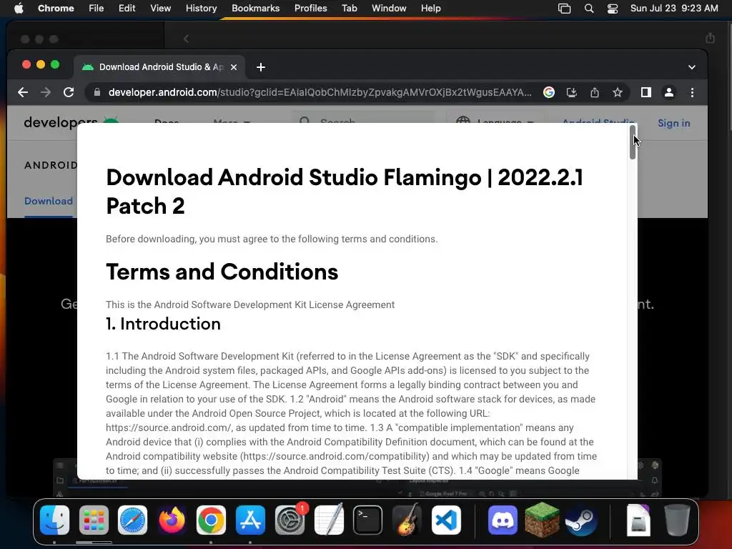
Task: Open the Edit menu
Action: coord(127,9)
